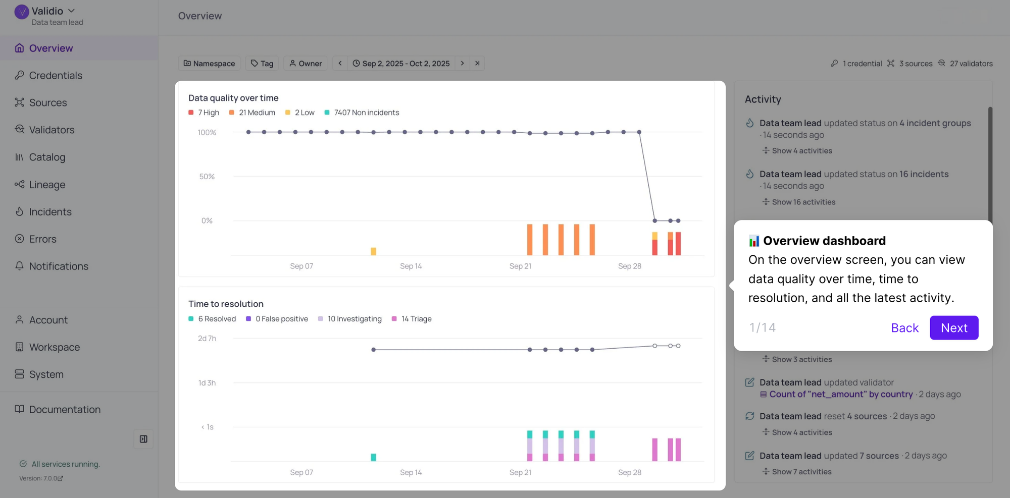Open the Count of net_amount validator link

click(x=840, y=394)
